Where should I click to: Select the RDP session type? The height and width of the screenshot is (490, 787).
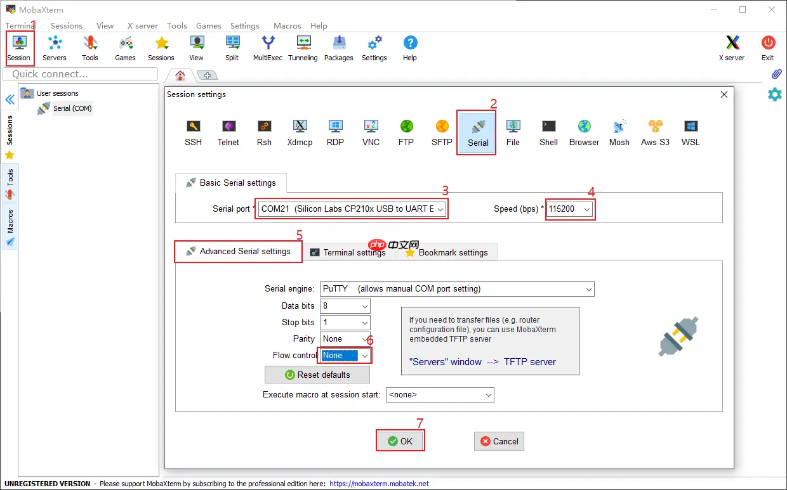click(335, 132)
